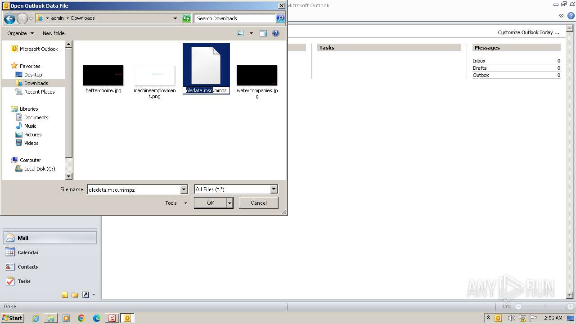This screenshot has width=576, height=324.
Task: Select betterchoice.jpg thumbnail
Action: [103, 75]
